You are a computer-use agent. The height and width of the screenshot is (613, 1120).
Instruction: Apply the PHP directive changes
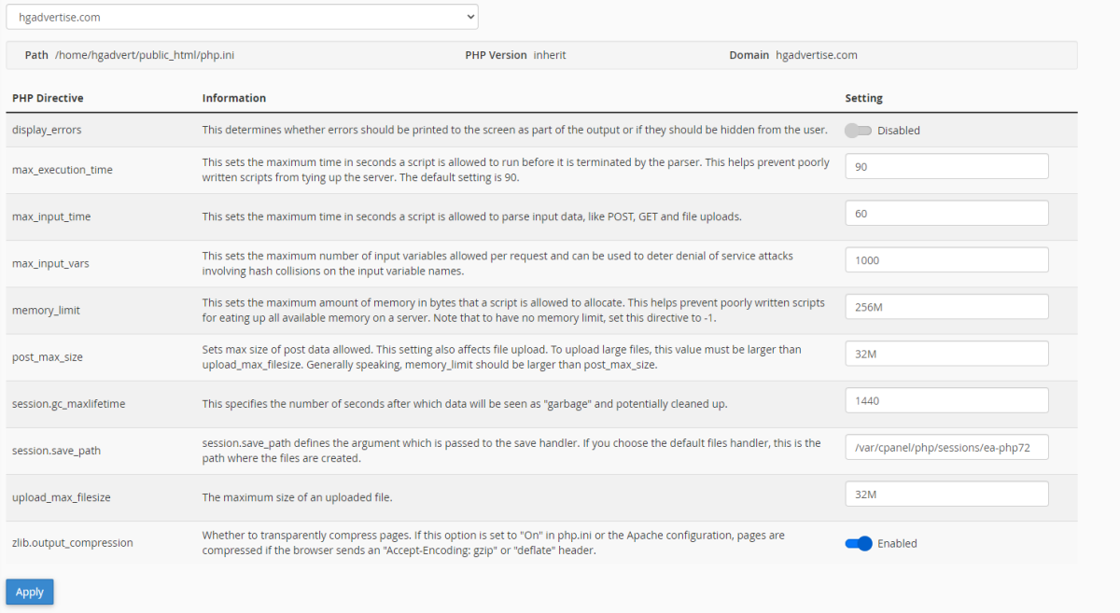29,592
